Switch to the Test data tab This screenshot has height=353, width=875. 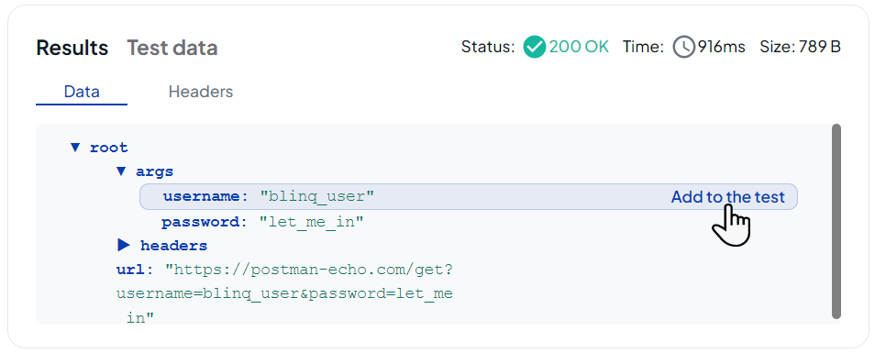[172, 48]
